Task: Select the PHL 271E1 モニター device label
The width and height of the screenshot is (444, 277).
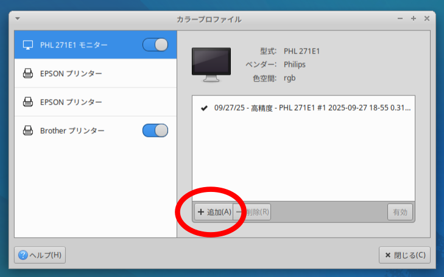Action: coord(74,45)
